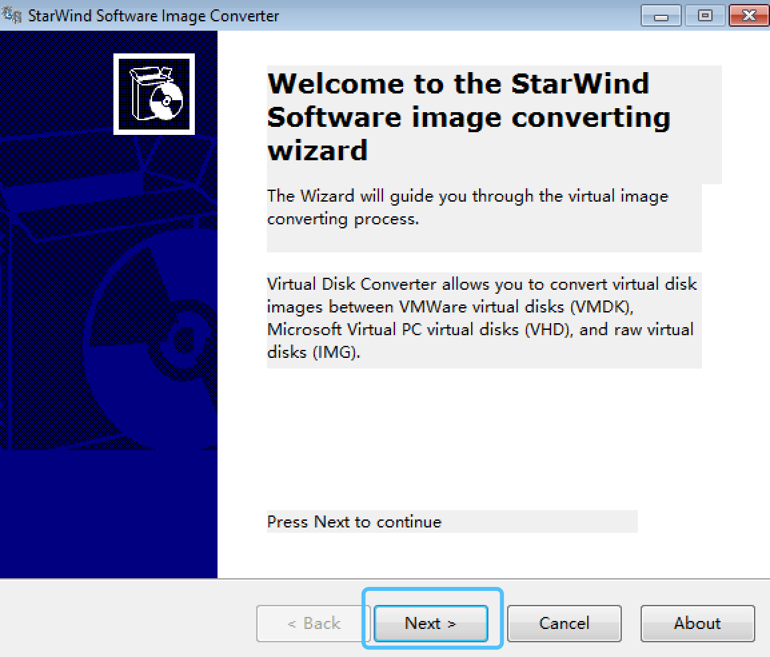Click the box-and-disc wizard logo icon
The height and width of the screenshot is (657, 770).
[x=154, y=94]
